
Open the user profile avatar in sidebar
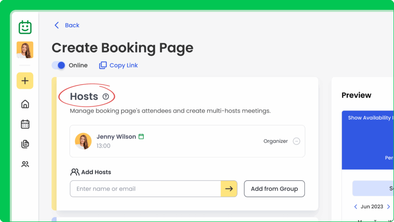[25, 50]
